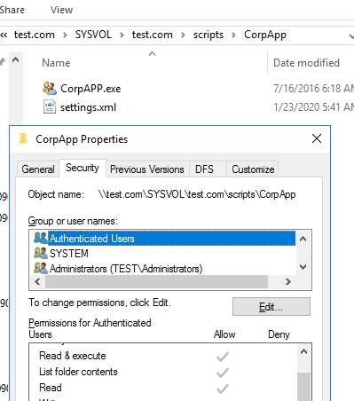354x401 pixels.
Task: Click the List folder contents Allow checkmark
Action: point(223,373)
